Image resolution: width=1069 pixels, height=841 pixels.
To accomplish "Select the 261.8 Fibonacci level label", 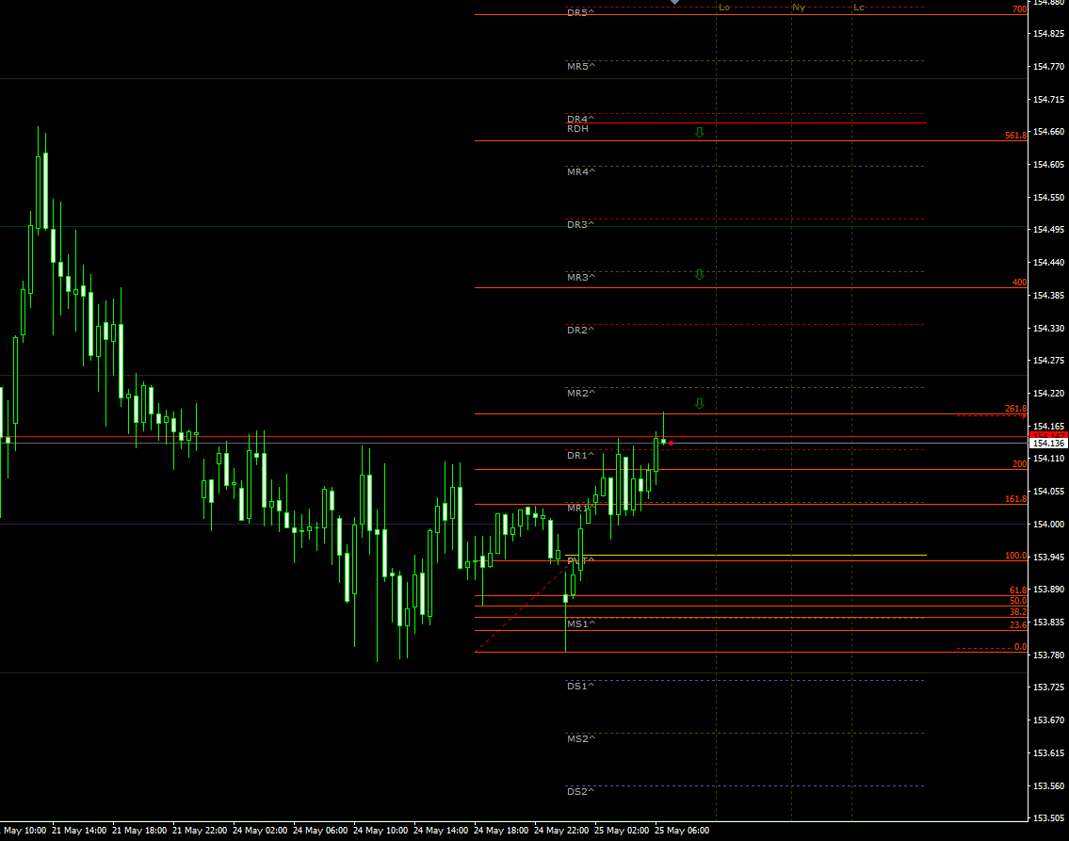I will tap(1015, 409).
